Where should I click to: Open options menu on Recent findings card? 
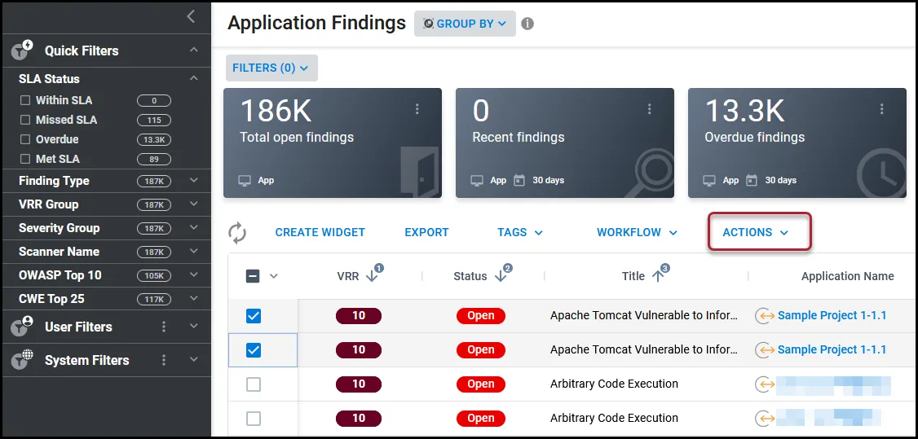click(x=649, y=108)
